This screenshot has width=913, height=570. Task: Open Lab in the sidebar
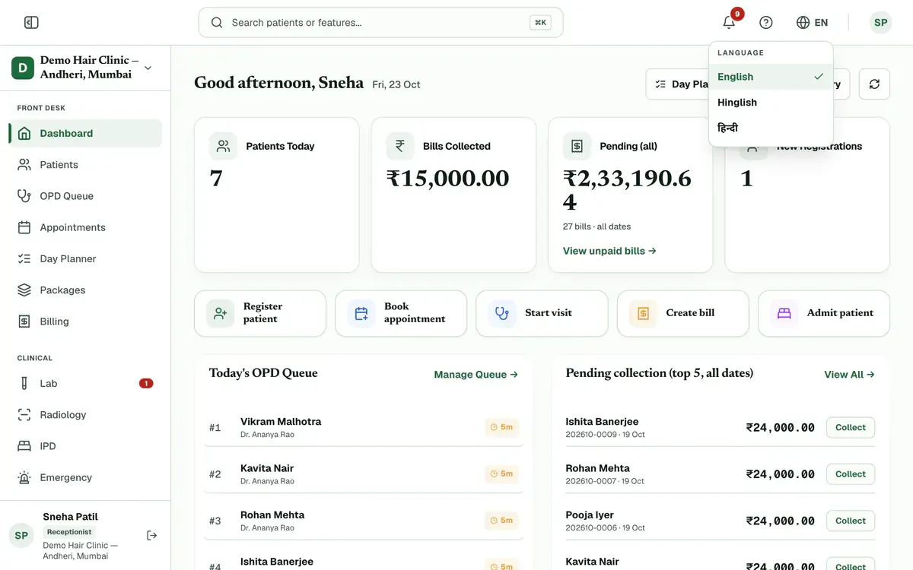[x=85, y=384]
